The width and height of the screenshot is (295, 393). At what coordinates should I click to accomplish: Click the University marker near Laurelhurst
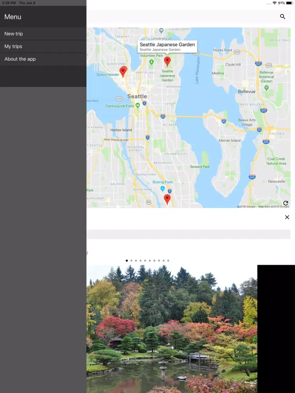coord(161,31)
